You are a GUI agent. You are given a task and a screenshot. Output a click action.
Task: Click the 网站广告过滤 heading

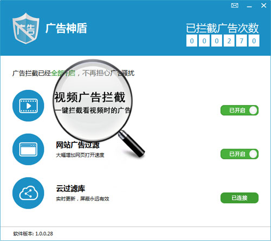78,145
